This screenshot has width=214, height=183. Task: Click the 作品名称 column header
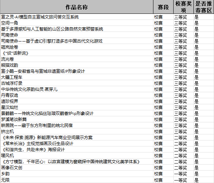click(x=77, y=7)
